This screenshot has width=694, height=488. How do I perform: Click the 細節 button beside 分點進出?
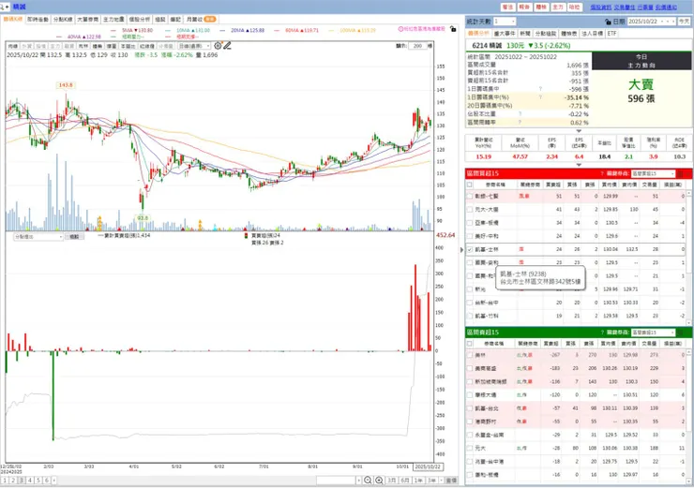coord(74,237)
